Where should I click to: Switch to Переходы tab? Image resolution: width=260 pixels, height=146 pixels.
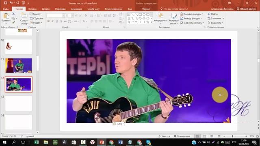[61, 9]
